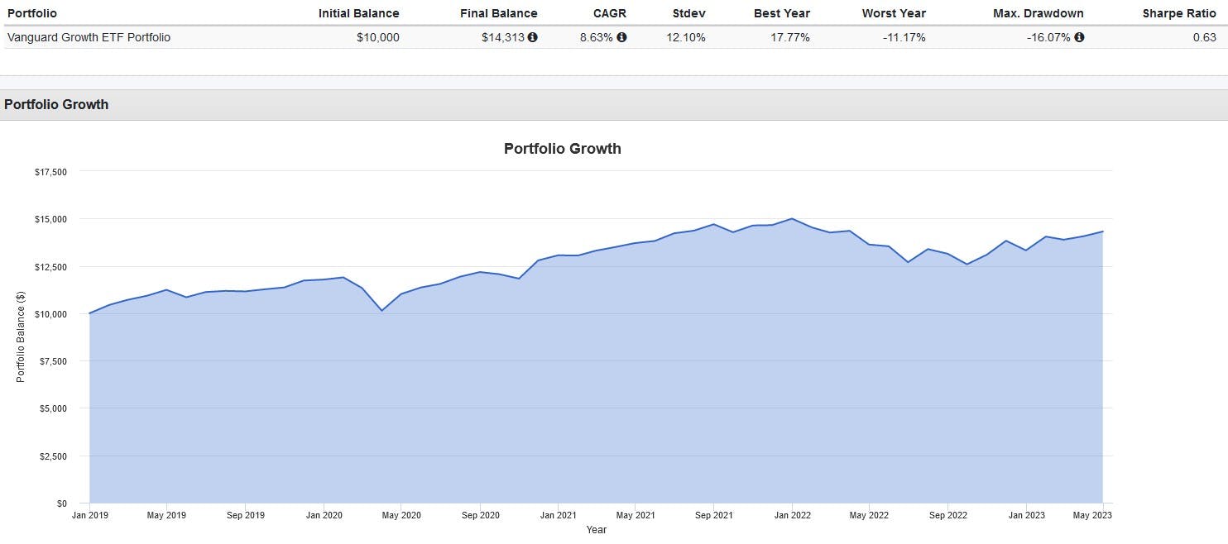Click info icon beside Max. Drawdown -16.07%

[1079, 37]
